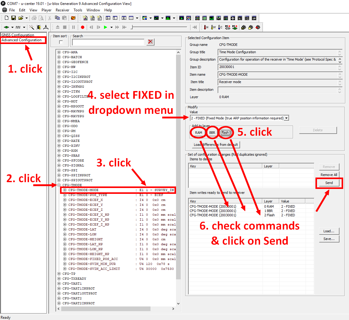Open the Value dropdown showing FIXED
349x320 pixels.
(x=286, y=118)
